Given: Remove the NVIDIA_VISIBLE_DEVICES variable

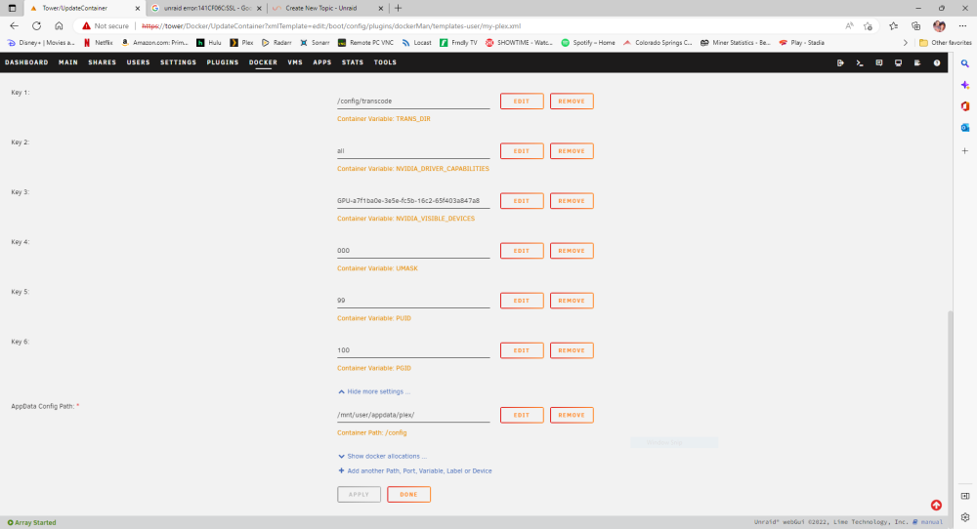Looking at the screenshot, I should (572, 201).
